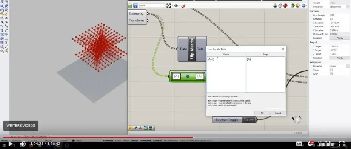Click the eye named-views icon on canvas toolbar
The width and height of the screenshot is (351, 149).
coord(176,6)
